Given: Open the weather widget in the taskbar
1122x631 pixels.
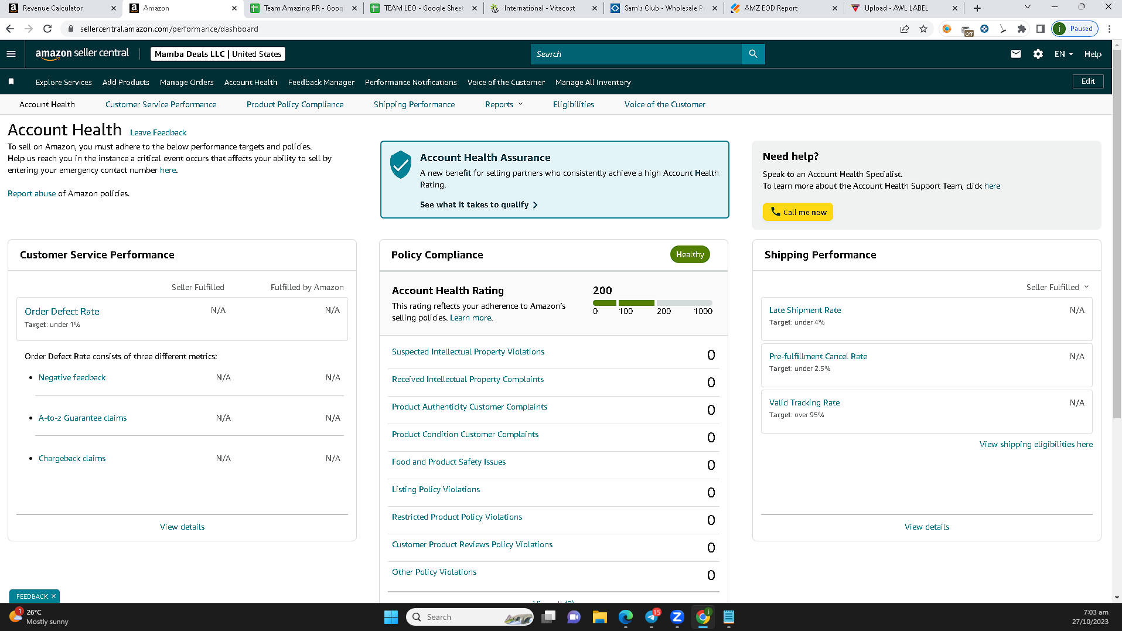Looking at the screenshot, I should click(x=39, y=617).
